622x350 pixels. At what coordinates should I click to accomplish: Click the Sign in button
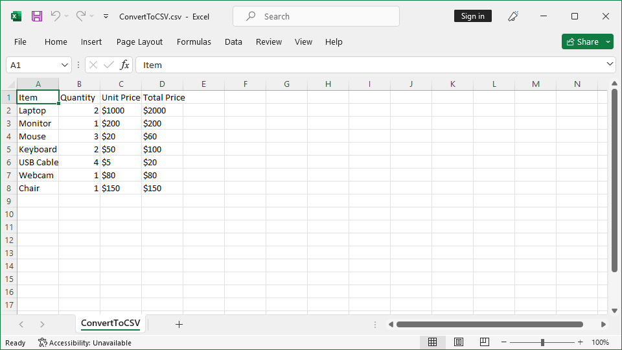[x=473, y=16]
